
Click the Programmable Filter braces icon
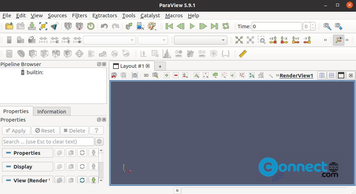coord(226,54)
